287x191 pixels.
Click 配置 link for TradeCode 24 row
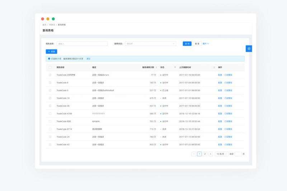(220, 137)
